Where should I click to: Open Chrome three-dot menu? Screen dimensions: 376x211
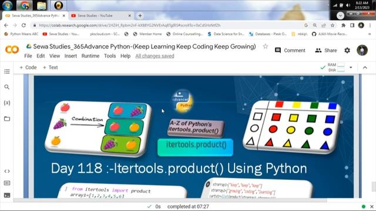(x=370, y=25)
